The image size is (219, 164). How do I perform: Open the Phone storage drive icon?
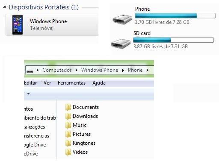(x=122, y=19)
